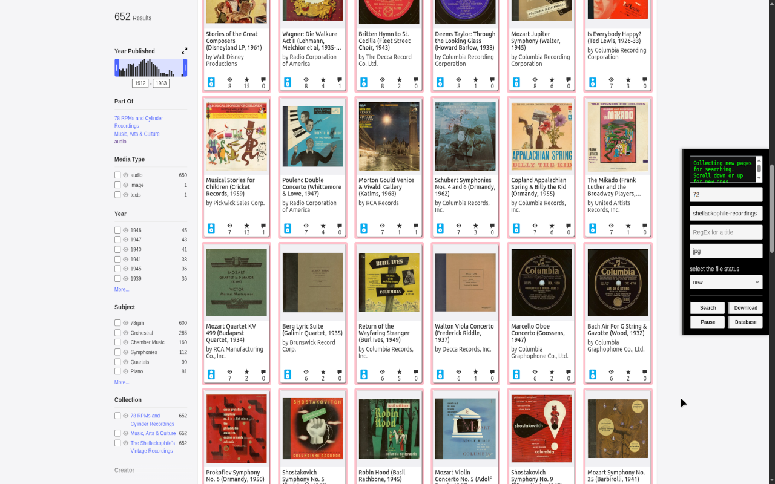Click the 1912 start year field
The height and width of the screenshot is (484, 775).
140,83
